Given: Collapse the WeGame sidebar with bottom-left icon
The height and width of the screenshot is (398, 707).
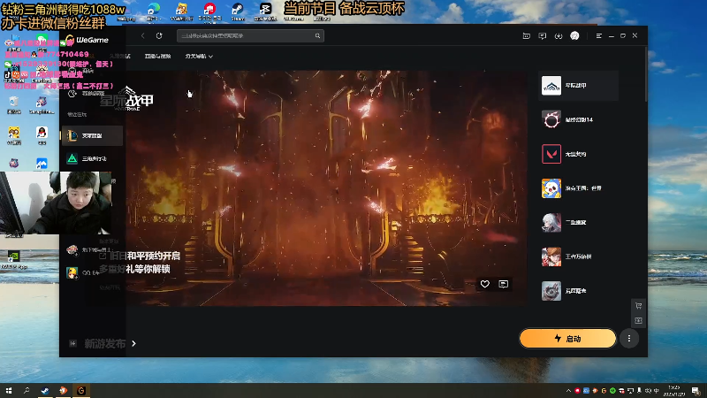Looking at the screenshot, I should [73, 343].
